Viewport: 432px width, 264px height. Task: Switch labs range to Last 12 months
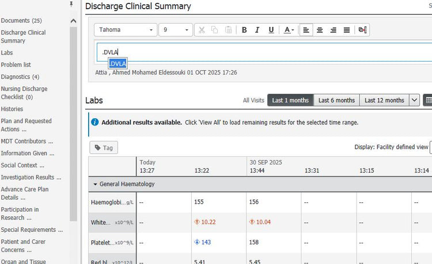(385, 100)
